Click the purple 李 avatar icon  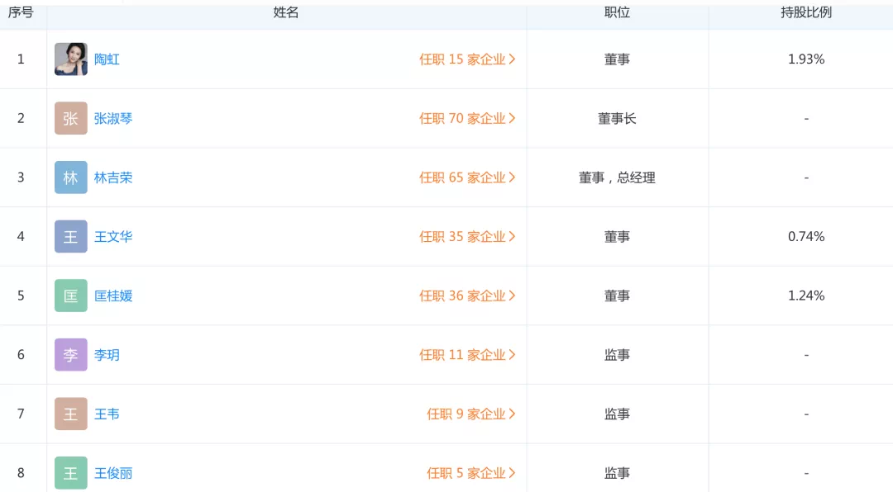[70, 355]
